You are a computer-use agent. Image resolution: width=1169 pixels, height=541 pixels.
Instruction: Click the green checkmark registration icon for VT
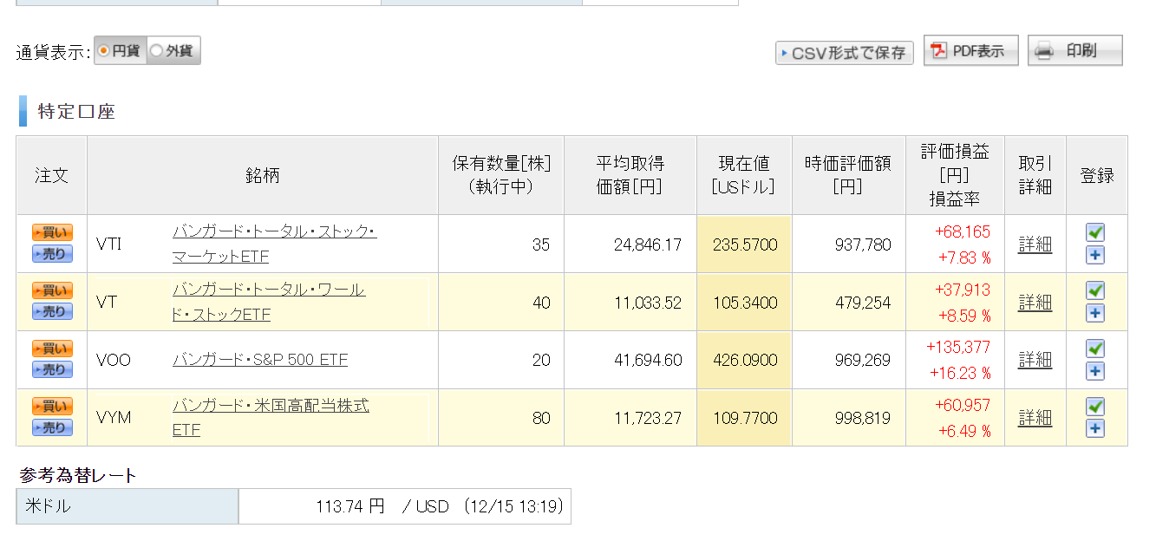(x=1095, y=290)
